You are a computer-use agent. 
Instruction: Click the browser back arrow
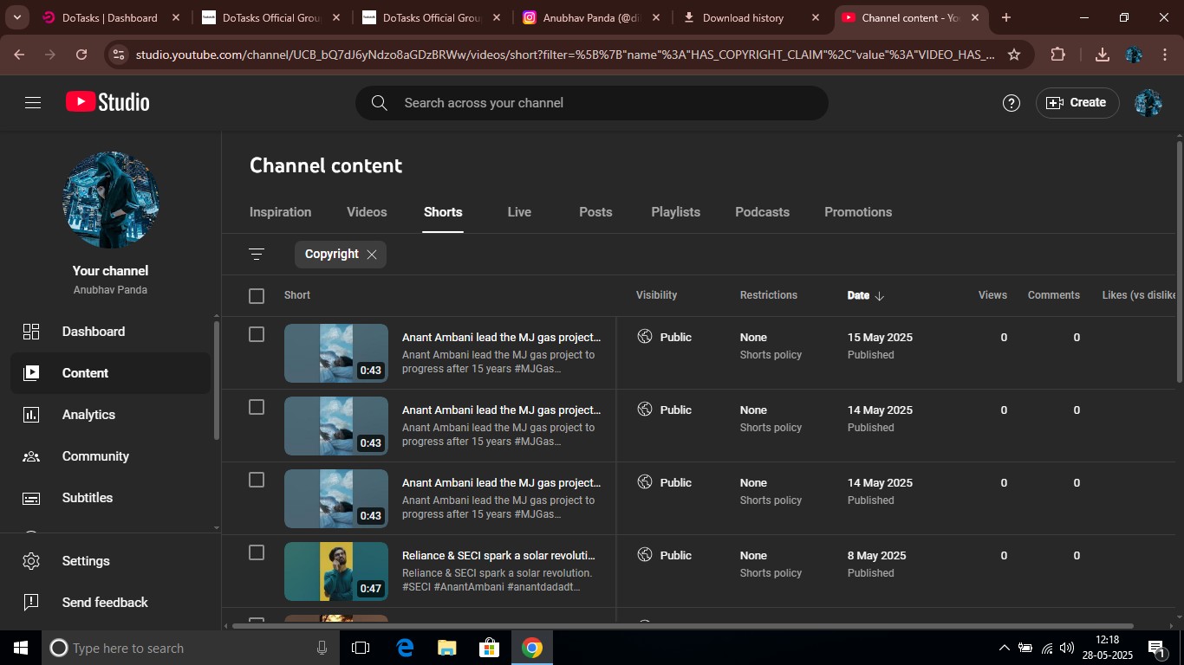click(x=19, y=55)
